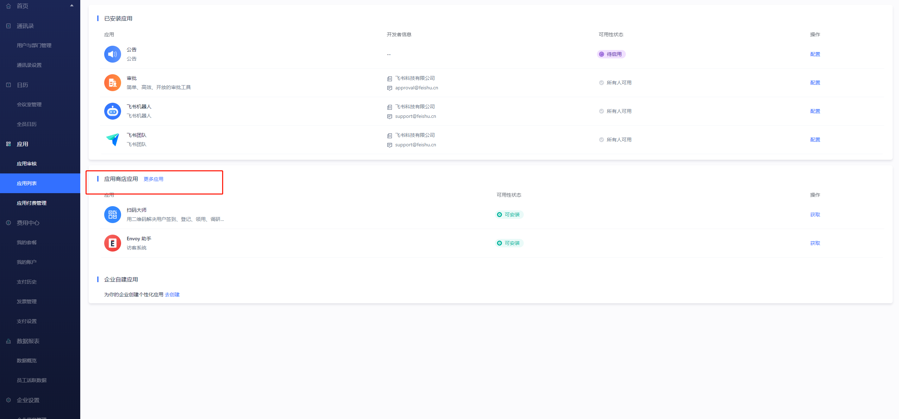Click the 公告 speaker app icon
899x419 pixels.
(x=112, y=54)
